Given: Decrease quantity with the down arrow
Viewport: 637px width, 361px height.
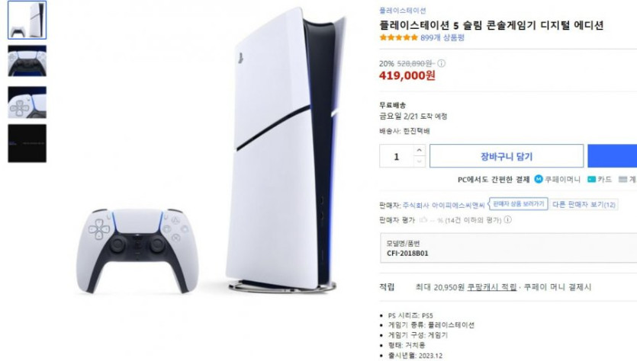Looking at the screenshot, I should click(420, 161).
